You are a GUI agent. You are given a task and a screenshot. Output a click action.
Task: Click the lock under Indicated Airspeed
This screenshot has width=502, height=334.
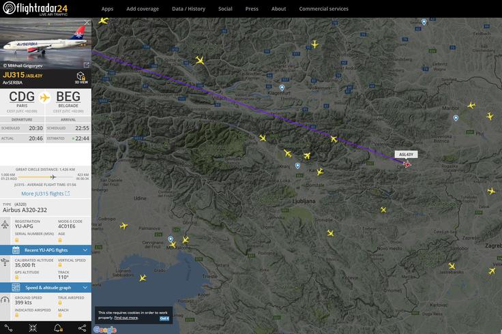tap(16, 315)
